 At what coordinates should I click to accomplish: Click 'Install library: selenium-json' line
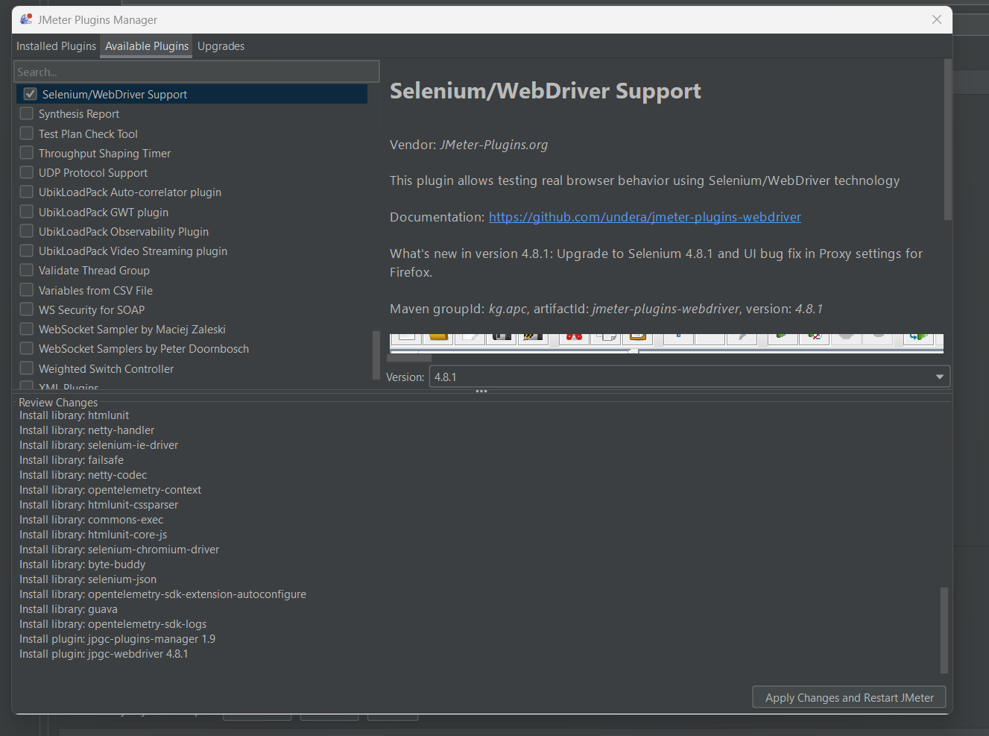point(88,579)
